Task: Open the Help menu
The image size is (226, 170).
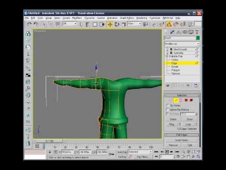Action: pyautogui.click(x=178, y=18)
